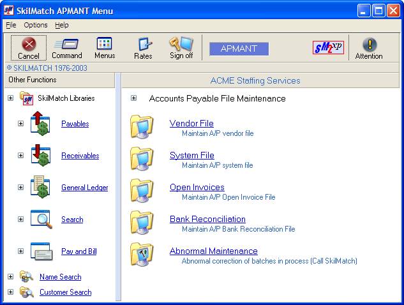The width and height of the screenshot is (404, 305).
Task: Click the General Ledger icon
Action: [x=40, y=188]
